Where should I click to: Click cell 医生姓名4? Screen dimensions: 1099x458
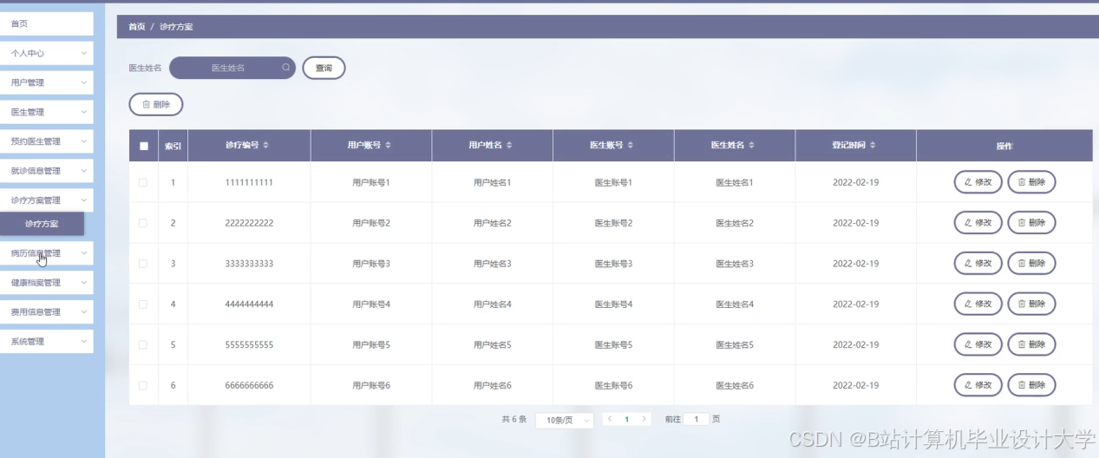click(735, 304)
